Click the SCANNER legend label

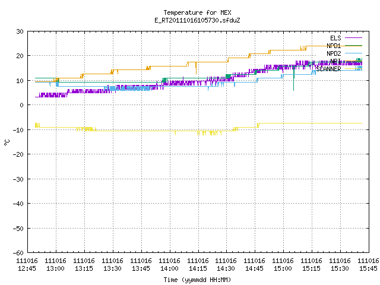pos(328,69)
